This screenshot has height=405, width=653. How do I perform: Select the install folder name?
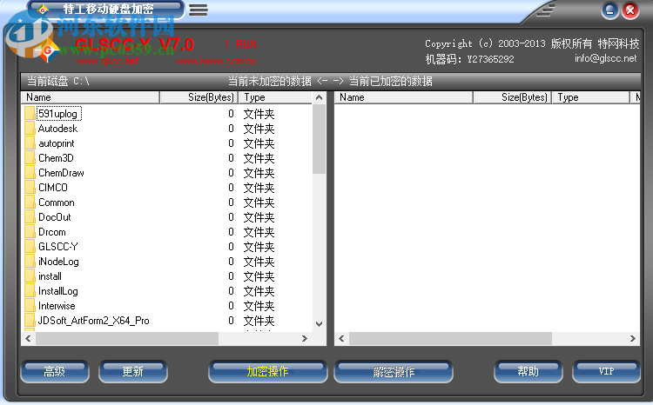click(50, 276)
